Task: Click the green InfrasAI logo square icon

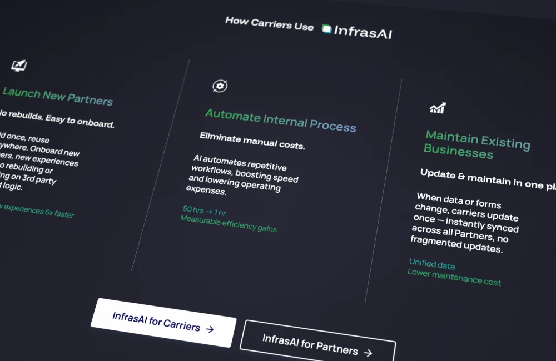Action: pyautogui.click(x=327, y=29)
